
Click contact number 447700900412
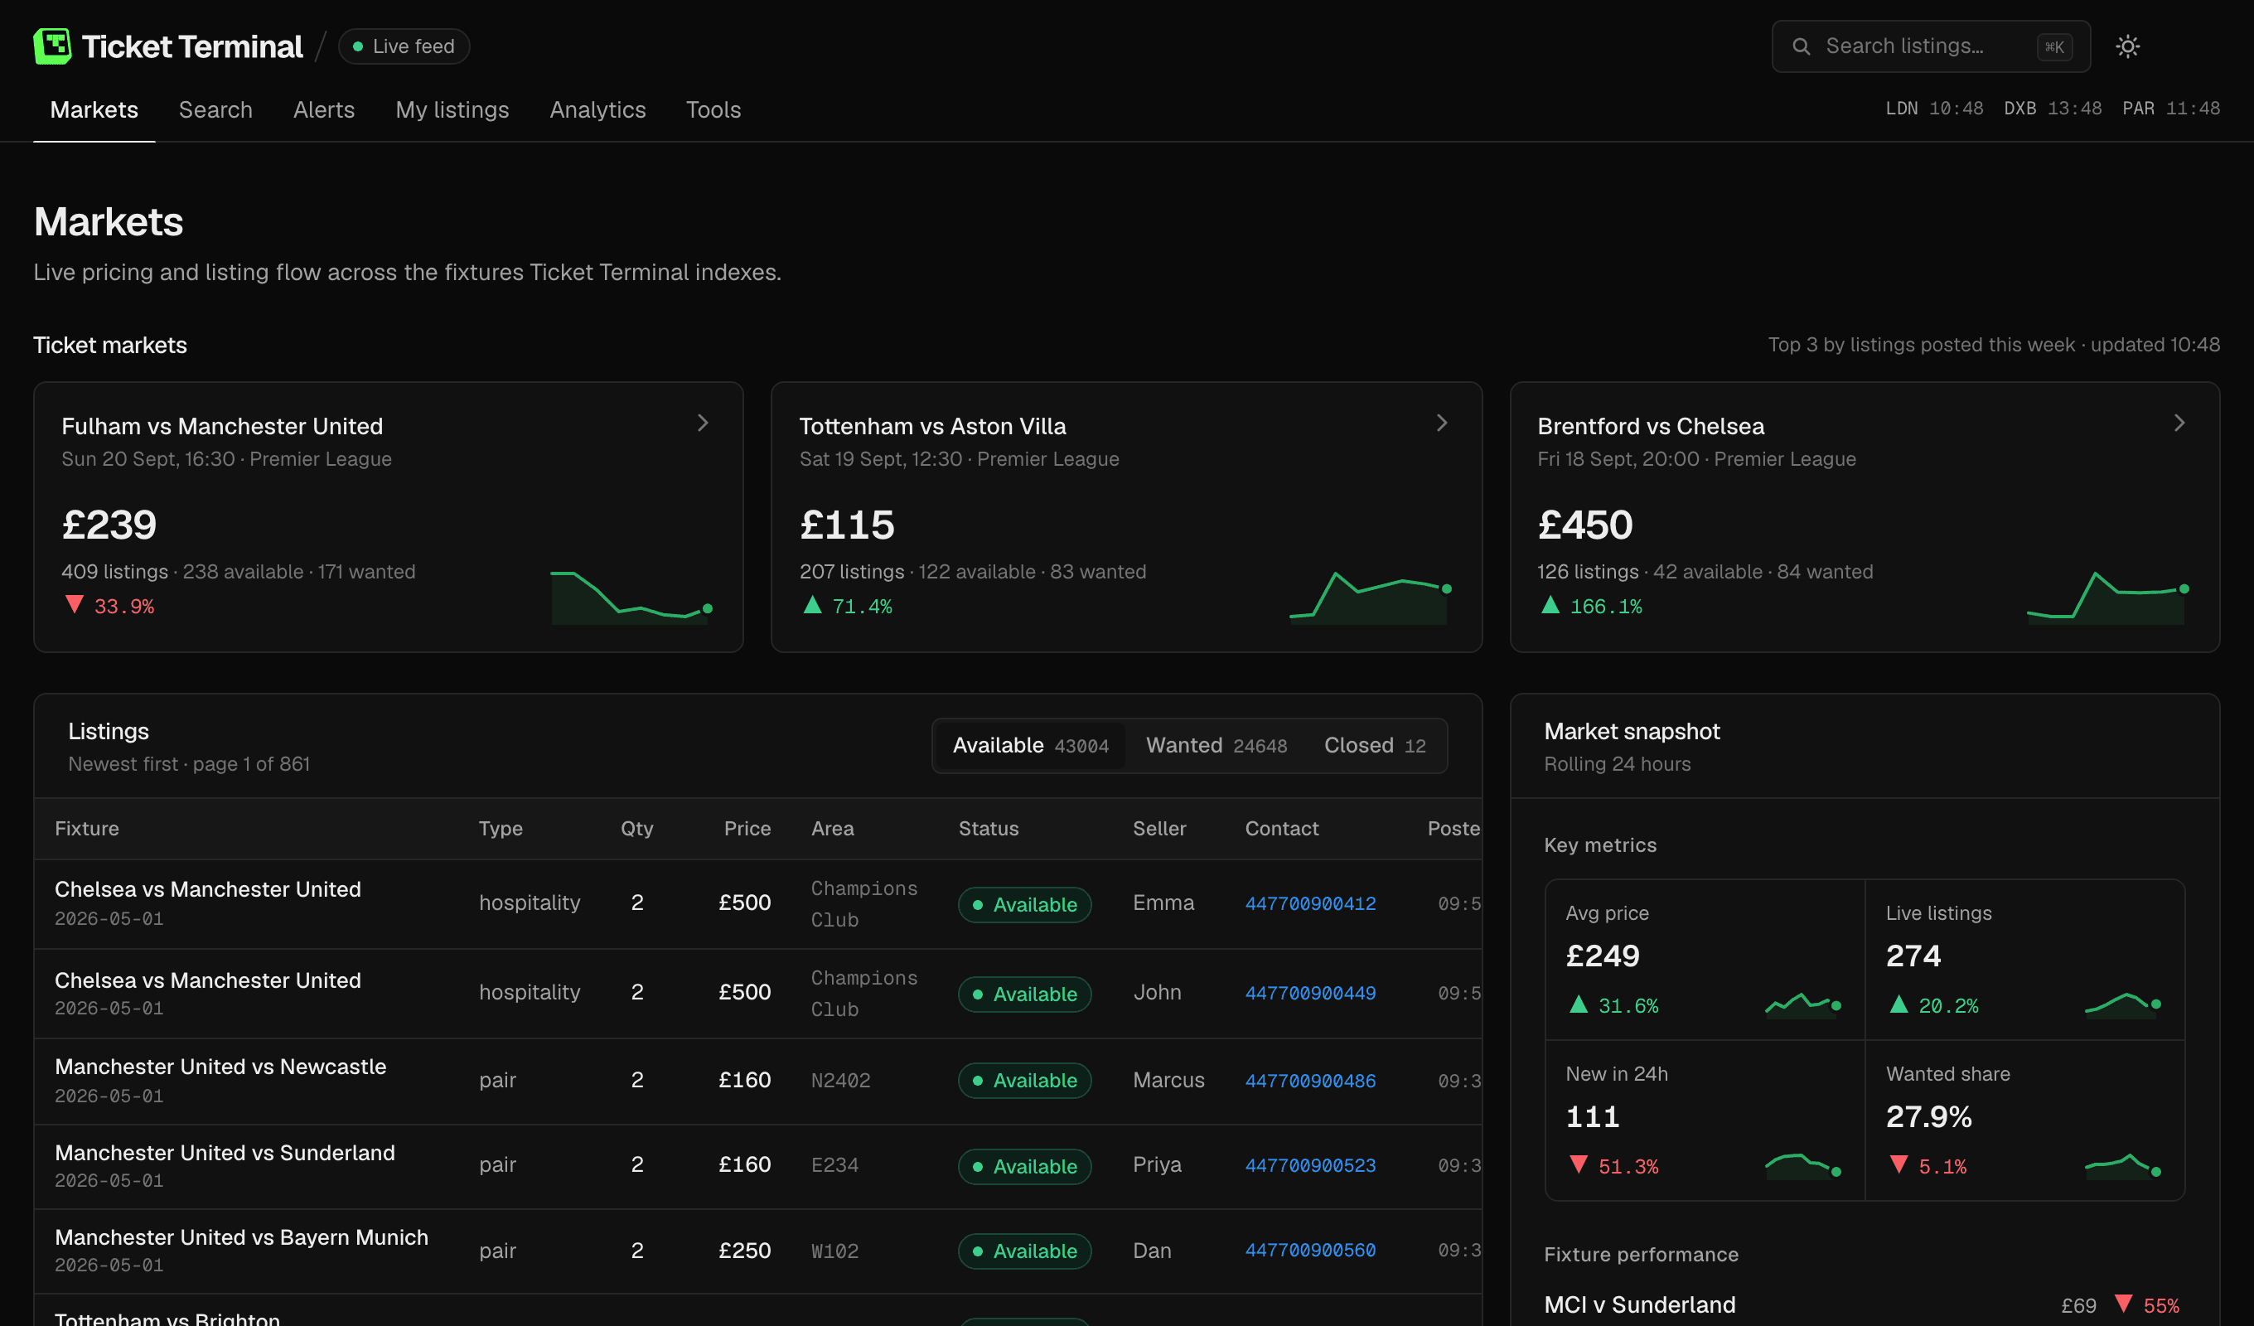coord(1310,903)
